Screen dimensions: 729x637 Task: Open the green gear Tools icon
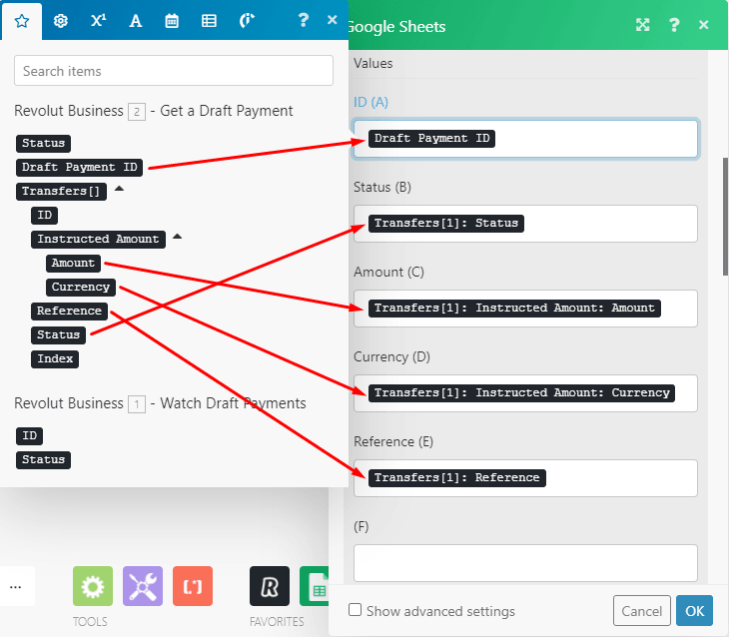[x=93, y=587]
